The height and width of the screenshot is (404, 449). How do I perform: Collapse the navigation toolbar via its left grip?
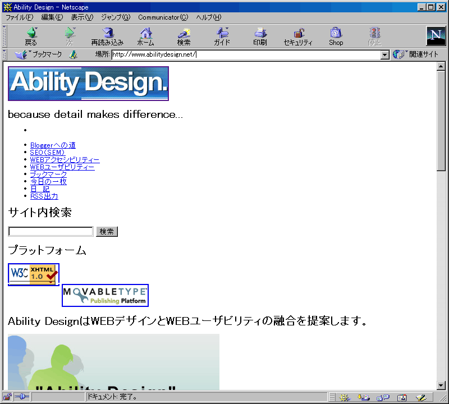coord(4,36)
